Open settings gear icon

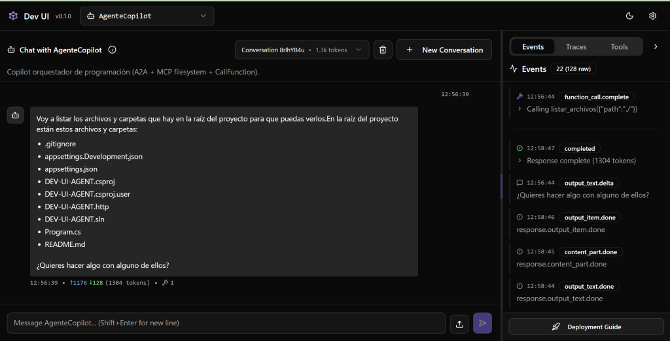pos(652,16)
